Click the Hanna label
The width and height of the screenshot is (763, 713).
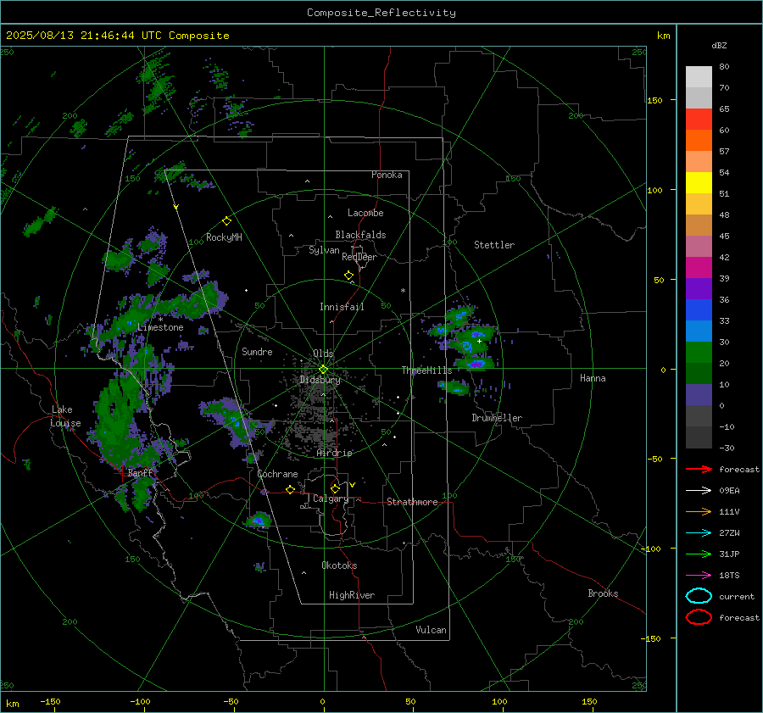tap(593, 378)
